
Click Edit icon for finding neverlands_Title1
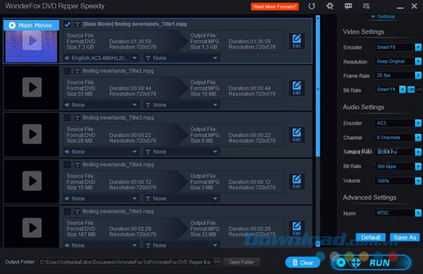point(297,41)
